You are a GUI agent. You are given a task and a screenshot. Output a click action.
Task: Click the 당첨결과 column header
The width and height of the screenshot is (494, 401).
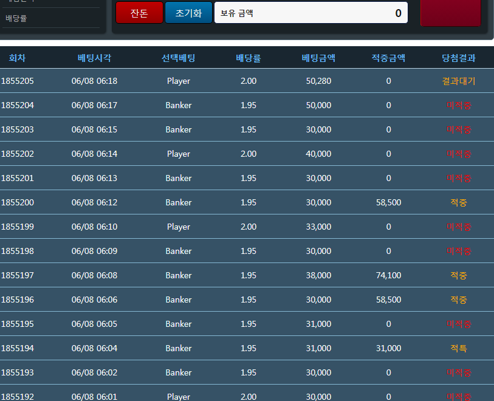[458, 58]
